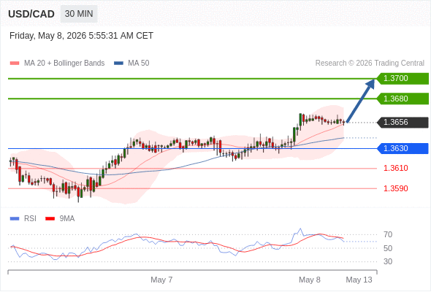Click the May 13 date axis label
Image resolution: width=431 pixels, height=292 pixels.
click(359, 280)
